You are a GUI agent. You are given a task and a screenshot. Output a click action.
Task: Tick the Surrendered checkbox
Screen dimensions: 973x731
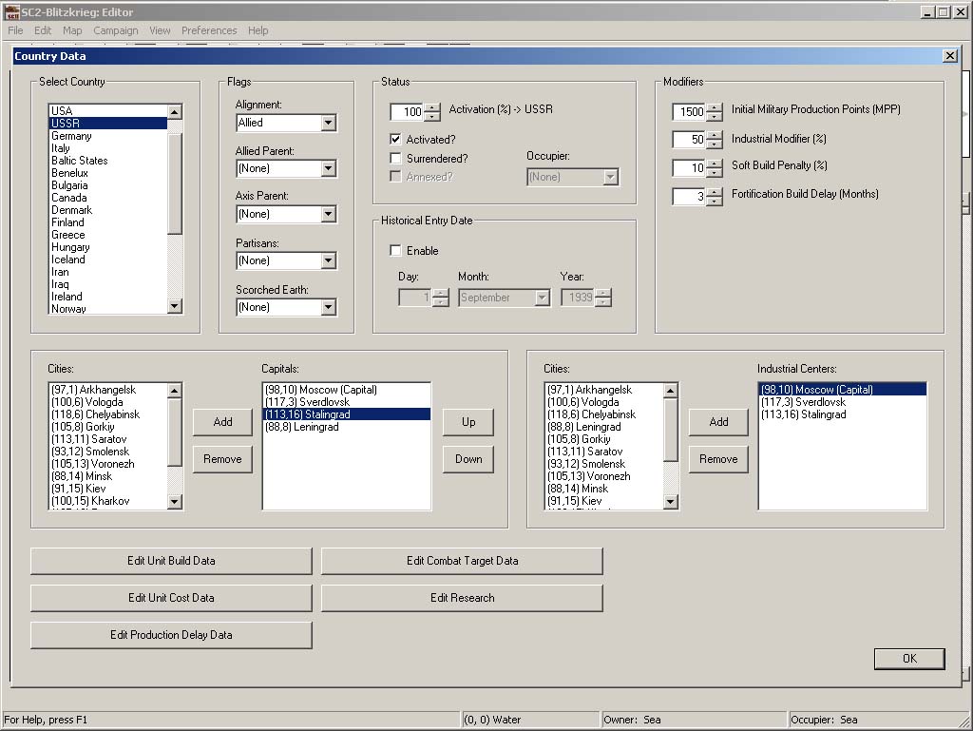coord(396,159)
